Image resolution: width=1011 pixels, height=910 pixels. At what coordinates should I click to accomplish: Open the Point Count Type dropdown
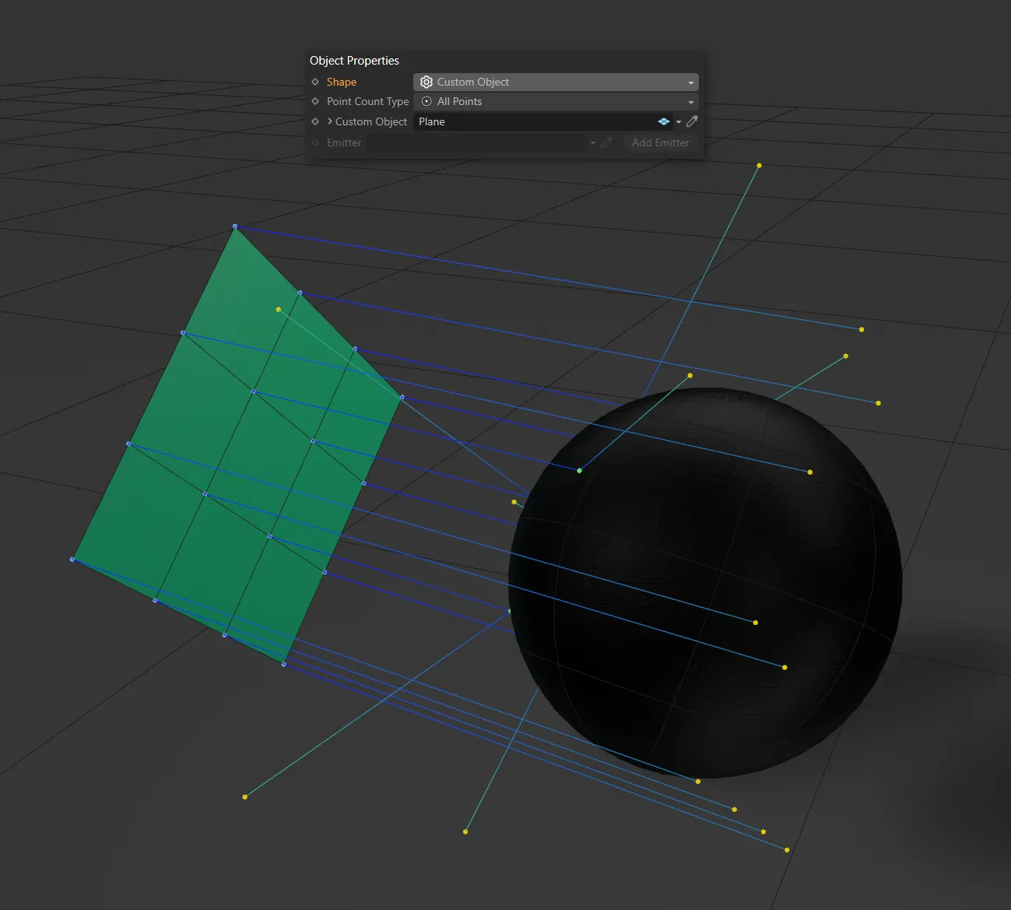click(690, 101)
